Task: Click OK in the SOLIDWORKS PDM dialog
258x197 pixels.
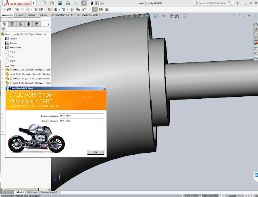Action: pyautogui.click(x=96, y=152)
